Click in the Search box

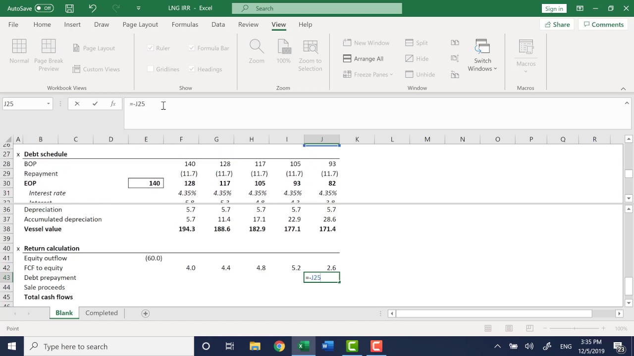tap(317, 8)
